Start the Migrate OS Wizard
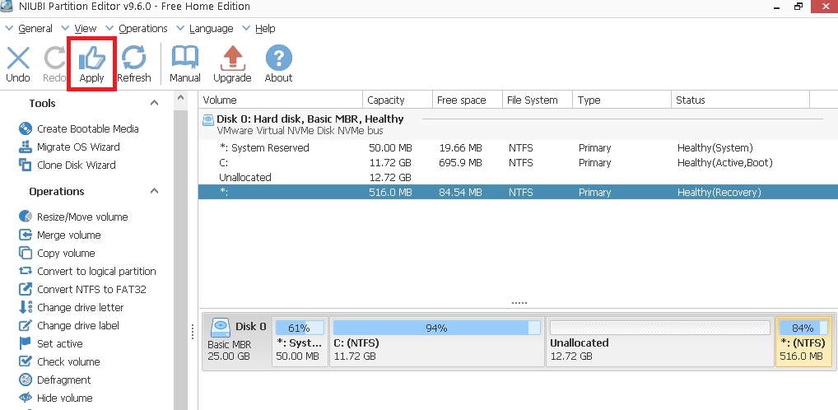 click(x=78, y=147)
